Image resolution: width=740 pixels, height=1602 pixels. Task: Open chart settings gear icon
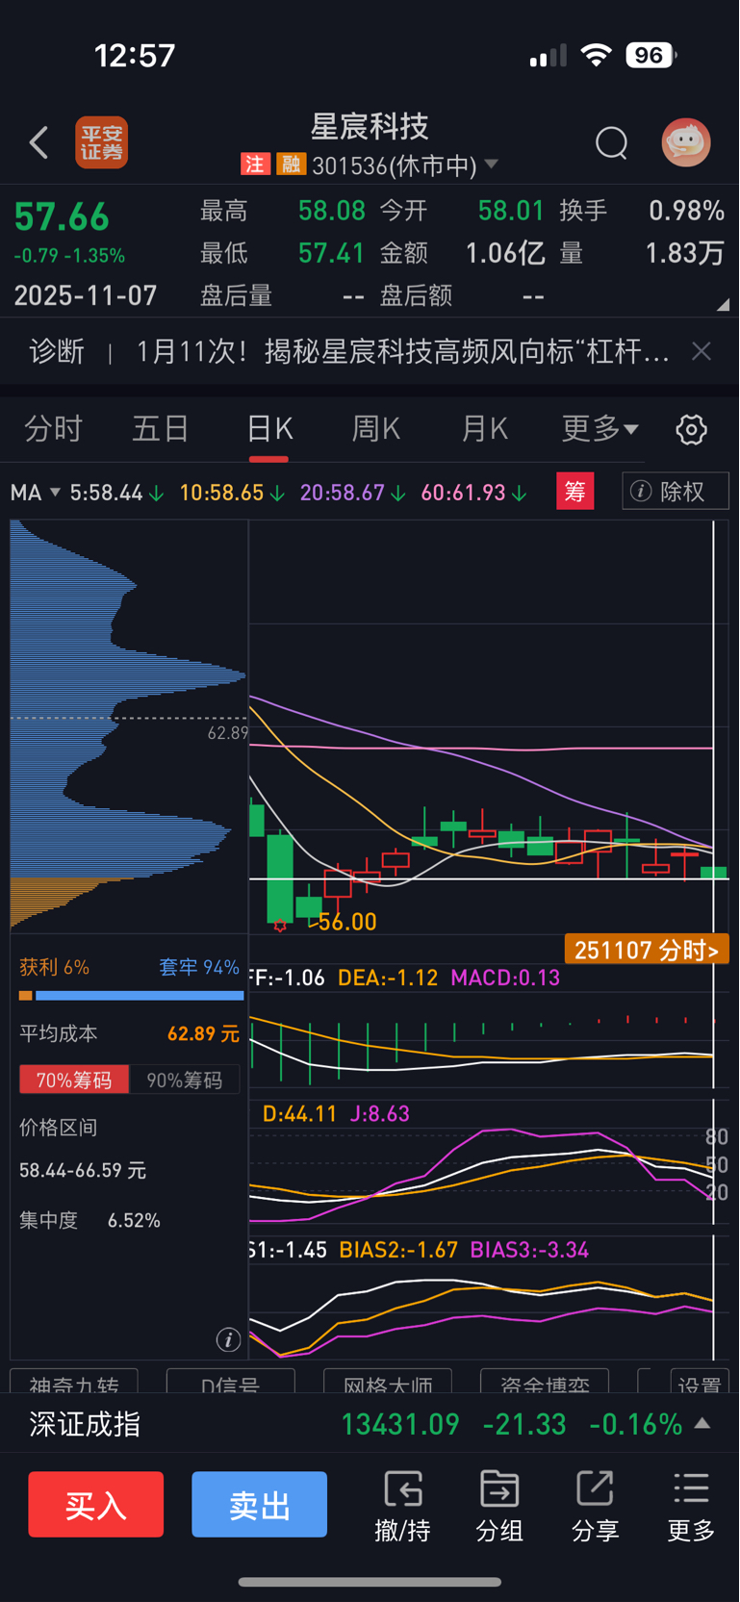691,429
